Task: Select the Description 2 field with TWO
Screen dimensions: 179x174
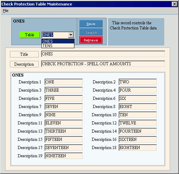Action: 138,82
